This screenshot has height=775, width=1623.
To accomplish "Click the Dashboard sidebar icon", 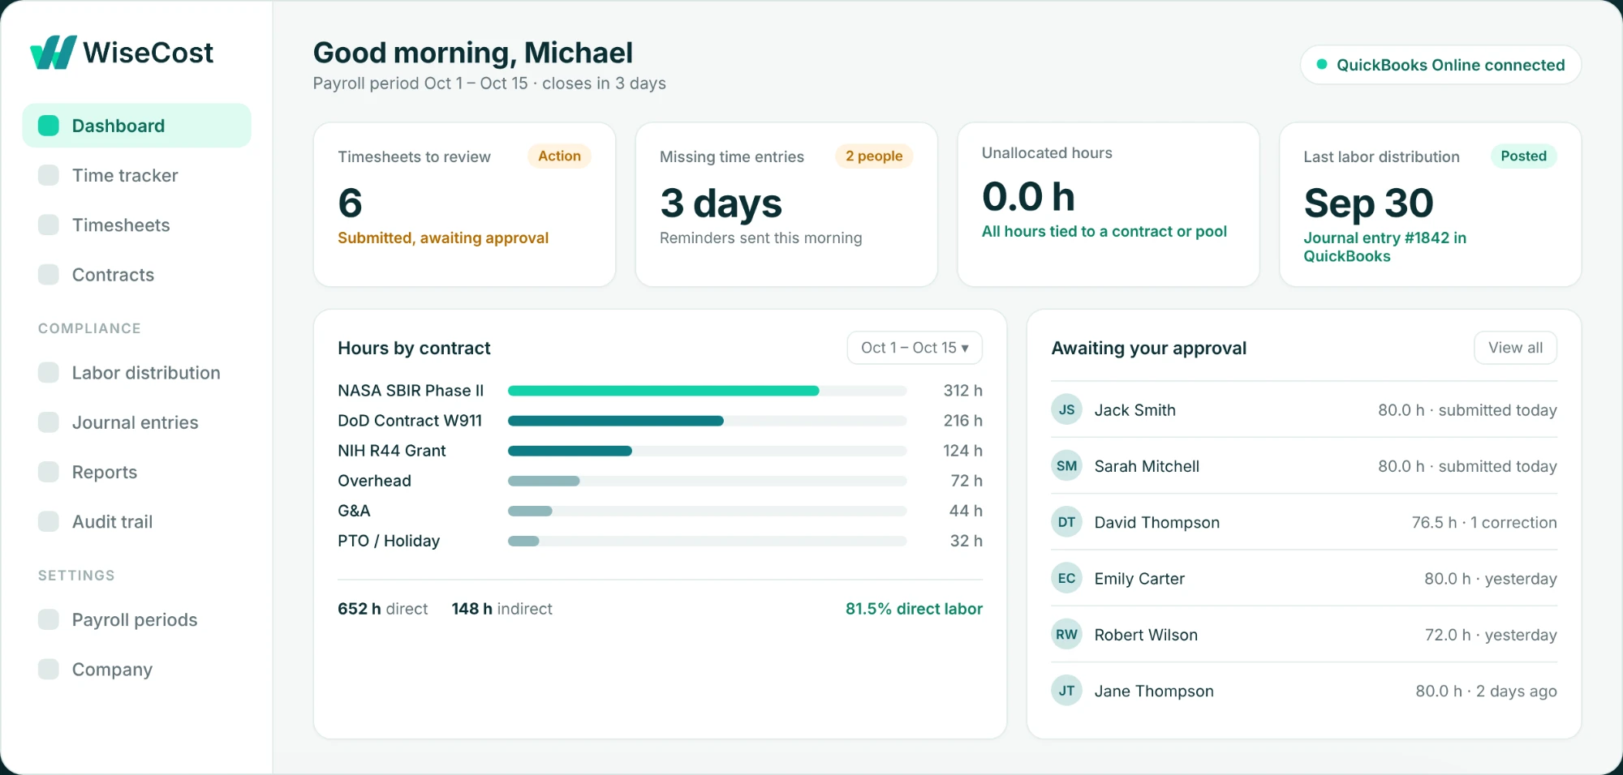I will pyautogui.click(x=49, y=126).
